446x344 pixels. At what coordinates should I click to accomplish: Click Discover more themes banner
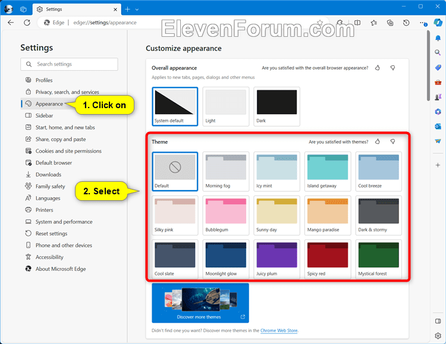tap(200, 303)
